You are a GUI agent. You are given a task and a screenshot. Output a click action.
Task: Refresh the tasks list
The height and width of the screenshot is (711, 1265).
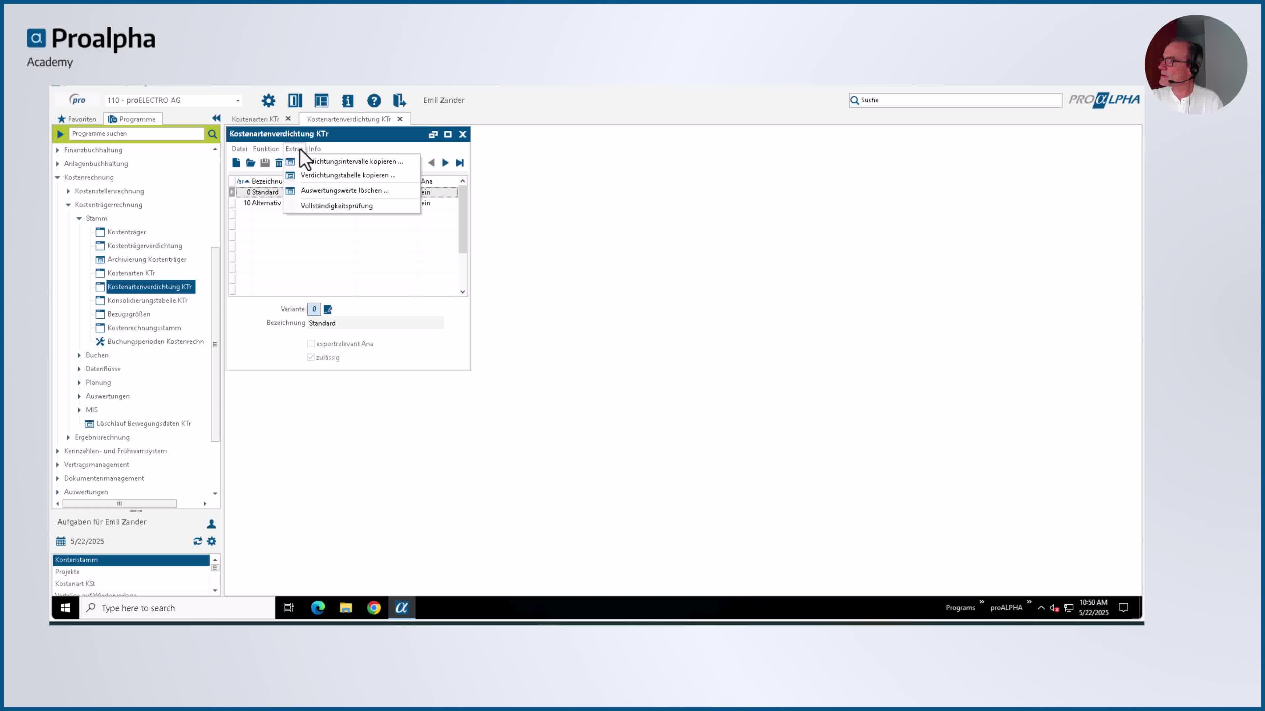[197, 541]
